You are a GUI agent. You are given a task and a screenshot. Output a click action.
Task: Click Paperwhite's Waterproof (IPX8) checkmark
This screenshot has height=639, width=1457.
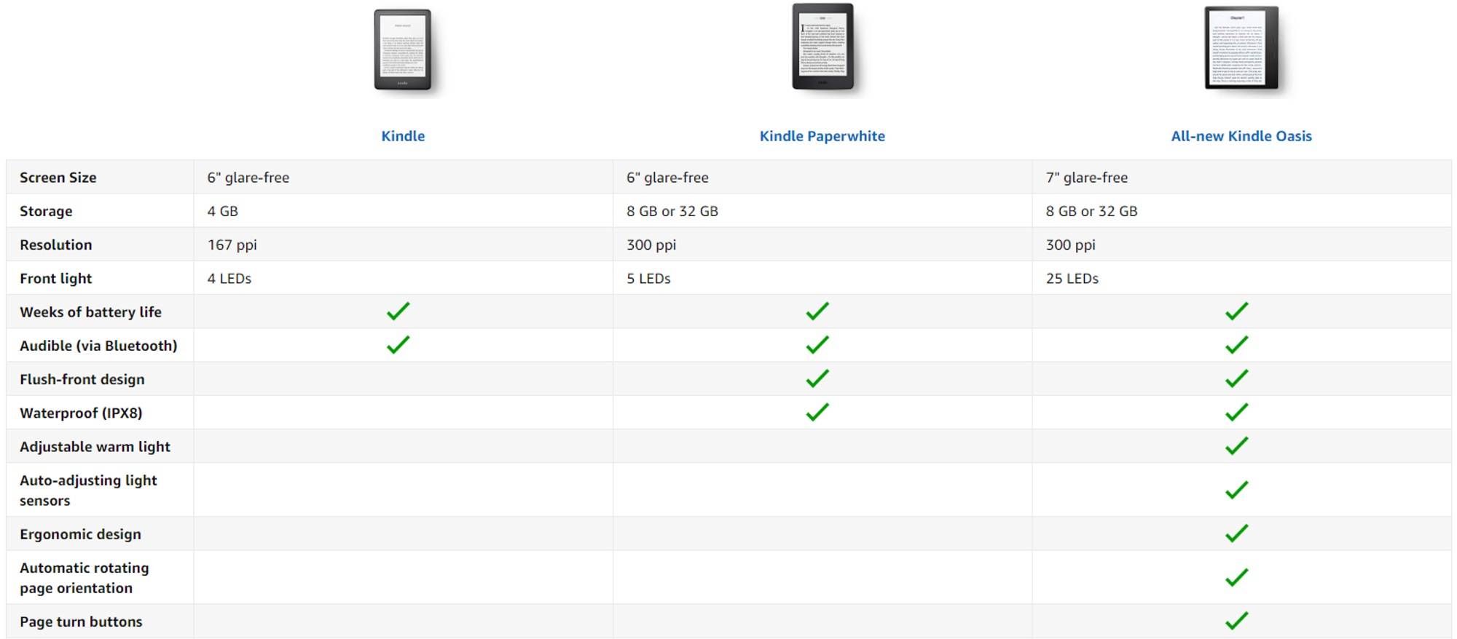coord(817,412)
